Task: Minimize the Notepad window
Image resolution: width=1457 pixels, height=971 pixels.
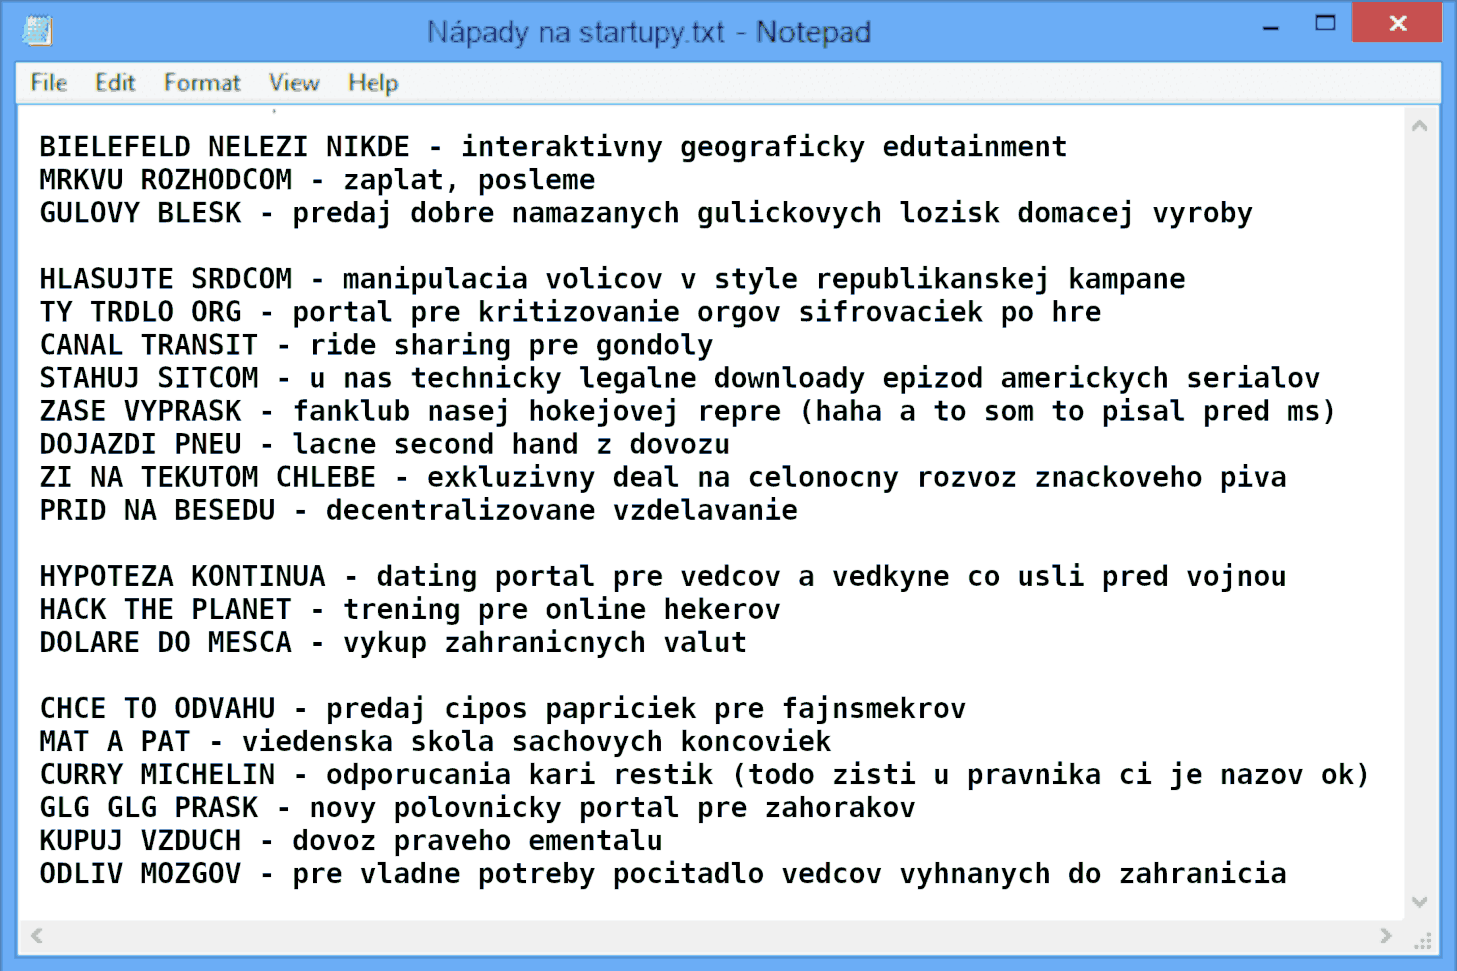Action: (x=1270, y=28)
